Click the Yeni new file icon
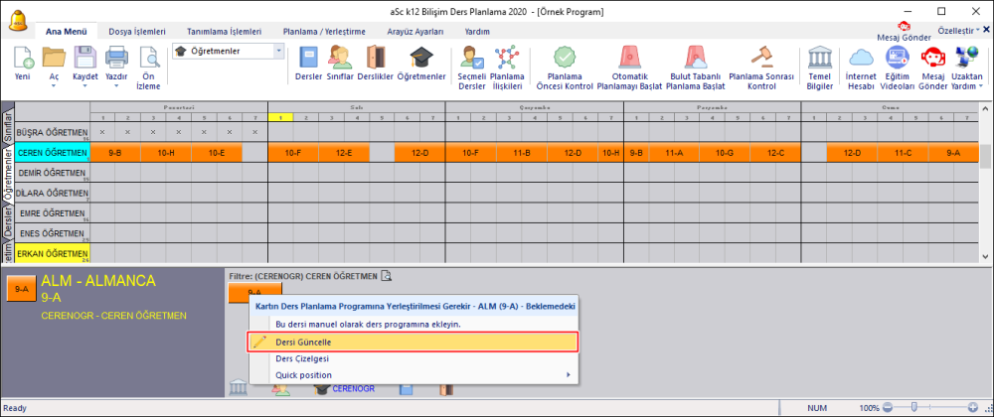The height and width of the screenshot is (417, 994). pyautogui.click(x=23, y=58)
